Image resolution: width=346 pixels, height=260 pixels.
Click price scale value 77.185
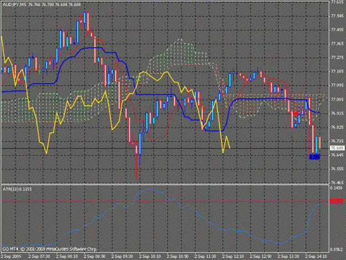click(337, 72)
